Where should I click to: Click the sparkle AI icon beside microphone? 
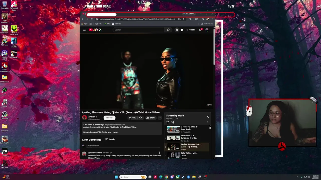(x=182, y=30)
